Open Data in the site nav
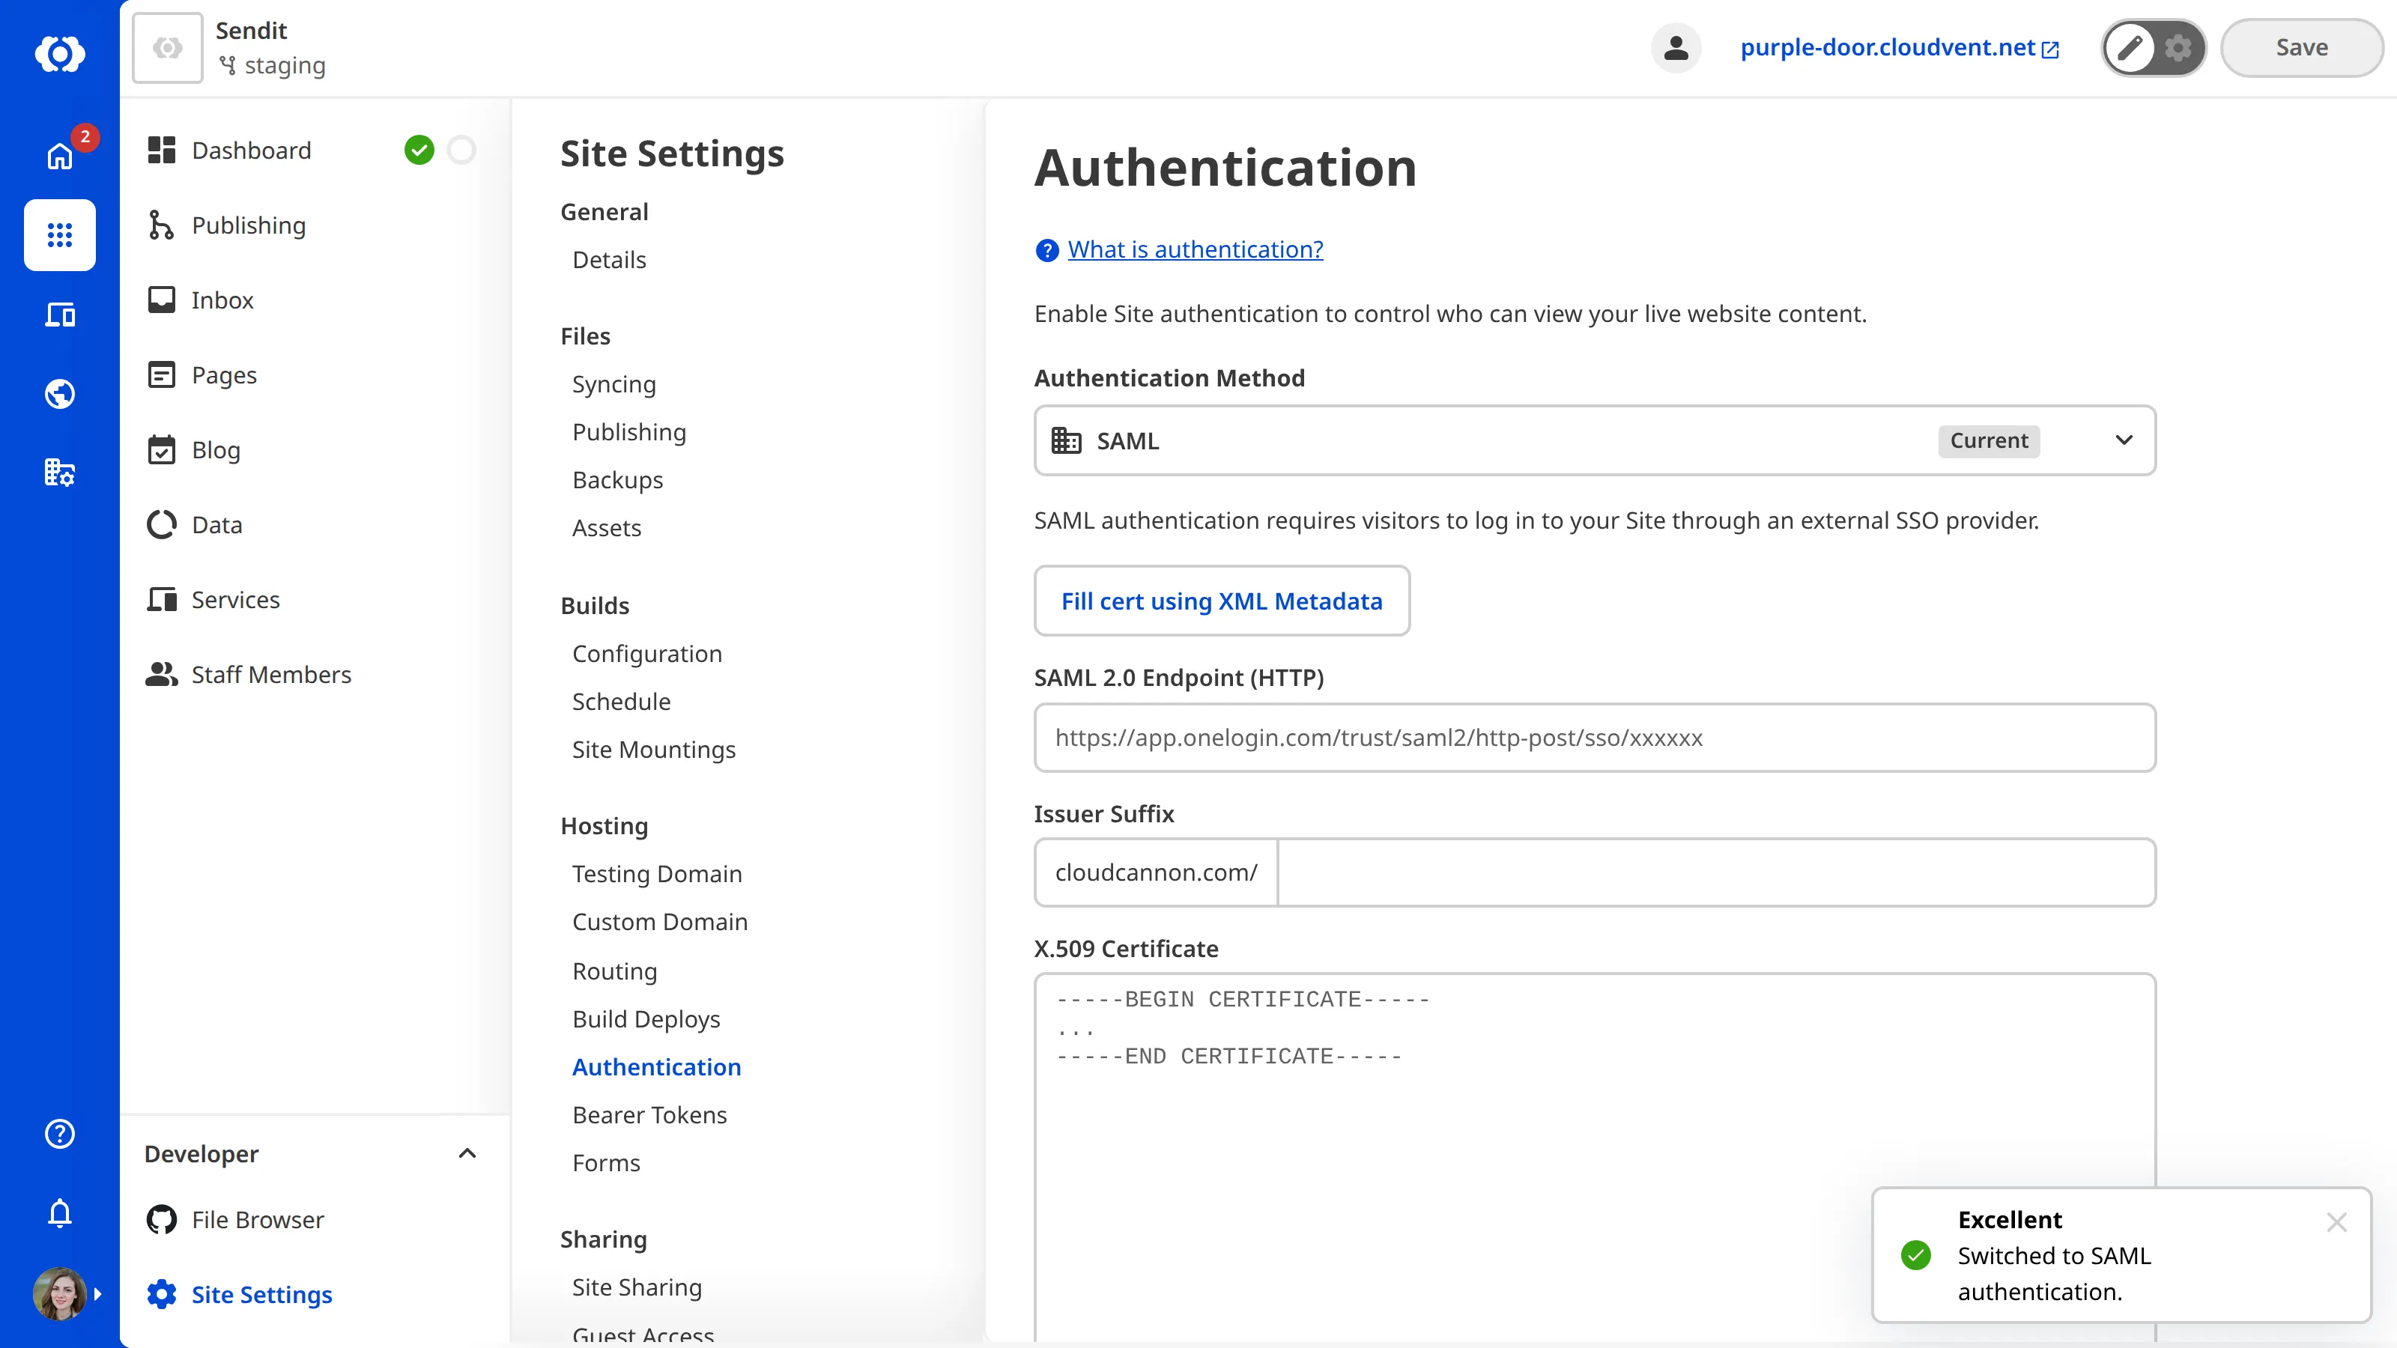 point(216,525)
